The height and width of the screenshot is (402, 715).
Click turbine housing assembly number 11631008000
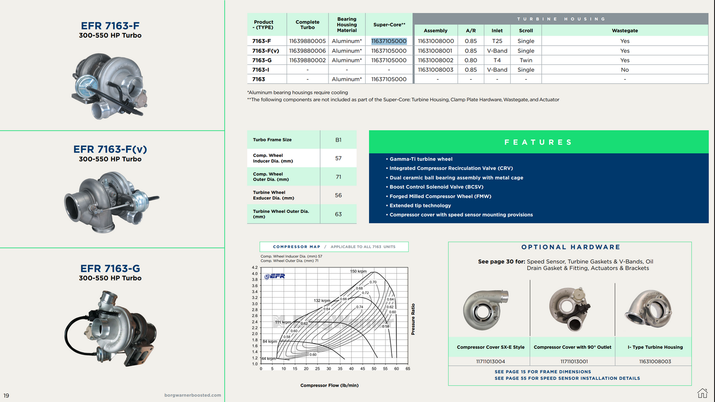point(435,41)
